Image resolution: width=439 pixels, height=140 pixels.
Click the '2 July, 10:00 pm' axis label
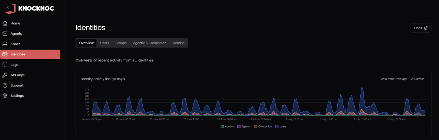tap(295, 119)
